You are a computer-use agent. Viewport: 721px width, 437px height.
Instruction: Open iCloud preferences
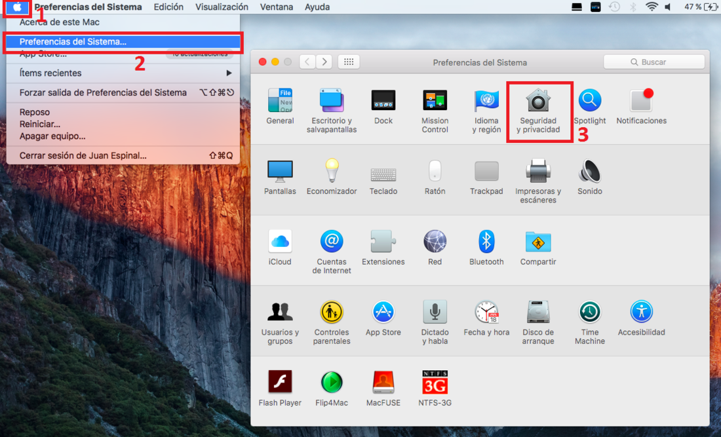tap(280, 248)
